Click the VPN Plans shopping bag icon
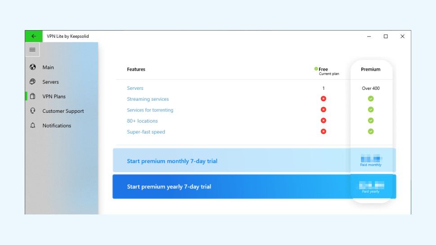The image size is (436, 245). [33, 96]
